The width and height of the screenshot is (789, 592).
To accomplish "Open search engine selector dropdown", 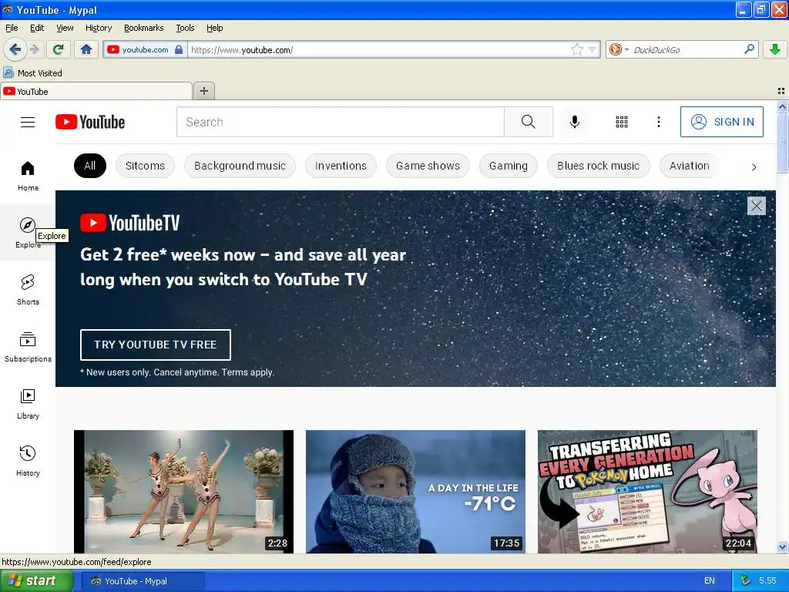I will pyautogui.click(x=619, y=49).
